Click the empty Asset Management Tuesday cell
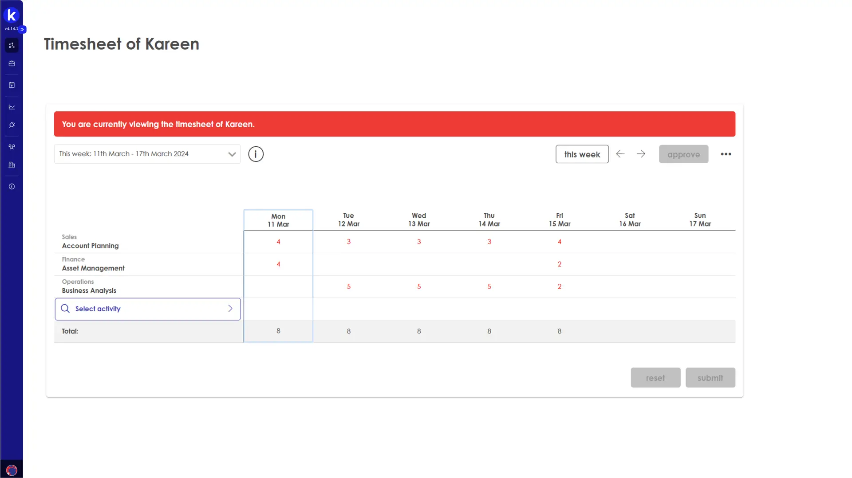The image size is (852, 478). click(348, 264)
